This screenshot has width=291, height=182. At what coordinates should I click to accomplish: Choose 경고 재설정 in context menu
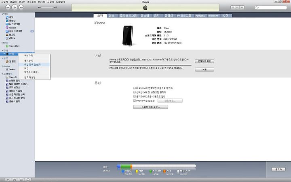point(34,77)
